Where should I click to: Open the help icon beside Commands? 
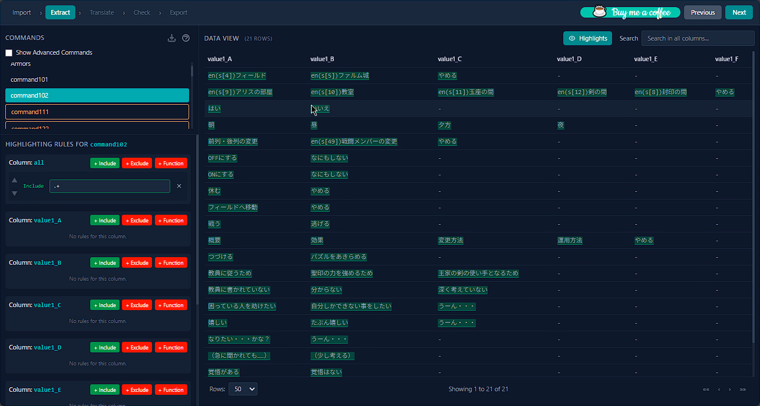click(186, 38)
